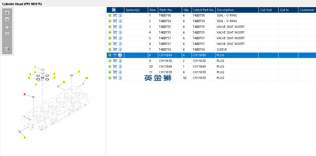The height and width of the screenshot is (156, 316).
Task: Show info for item 10 PLUG
Action: point(120,66)
